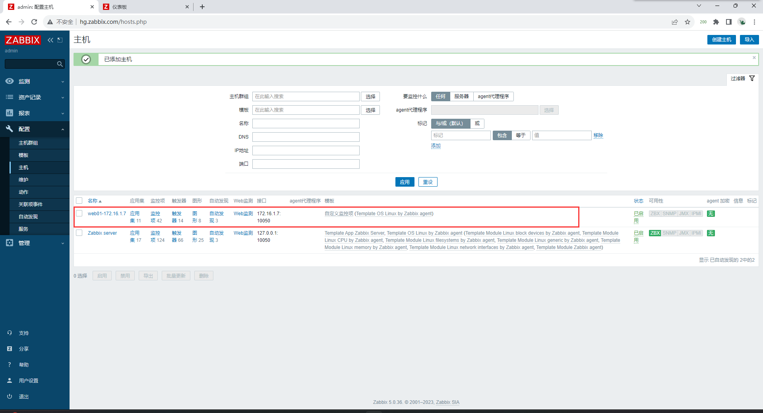Toggle sidebar kiosk mode icon

[60, 40]
